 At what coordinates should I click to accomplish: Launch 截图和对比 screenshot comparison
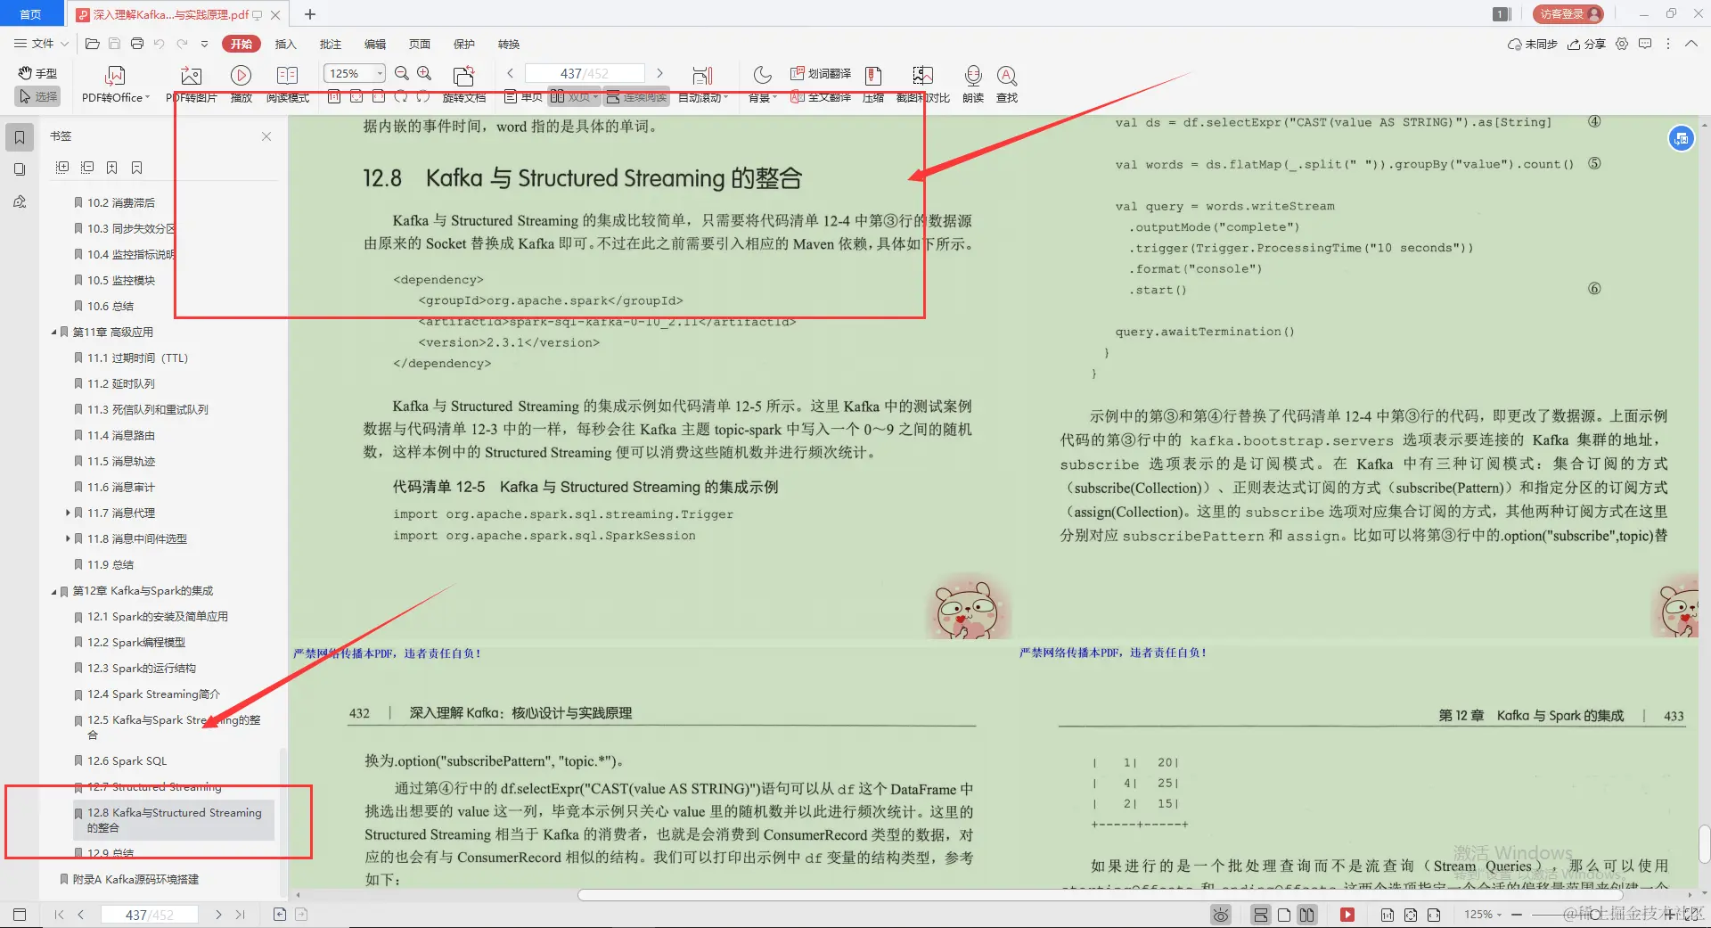tap(922, 83)
